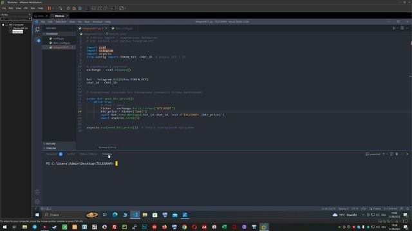412x231 pixels.
Task: Collapse My Computer tree in VMware Library
Action: point(3,24)
